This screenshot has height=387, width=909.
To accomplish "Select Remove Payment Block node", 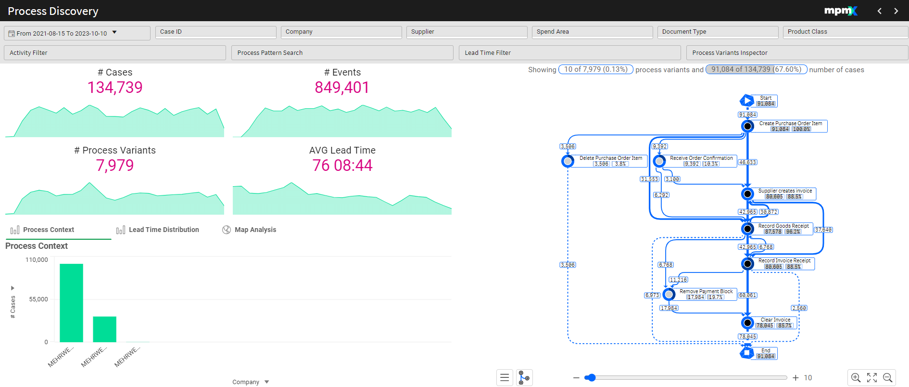I will click(669, 294).
